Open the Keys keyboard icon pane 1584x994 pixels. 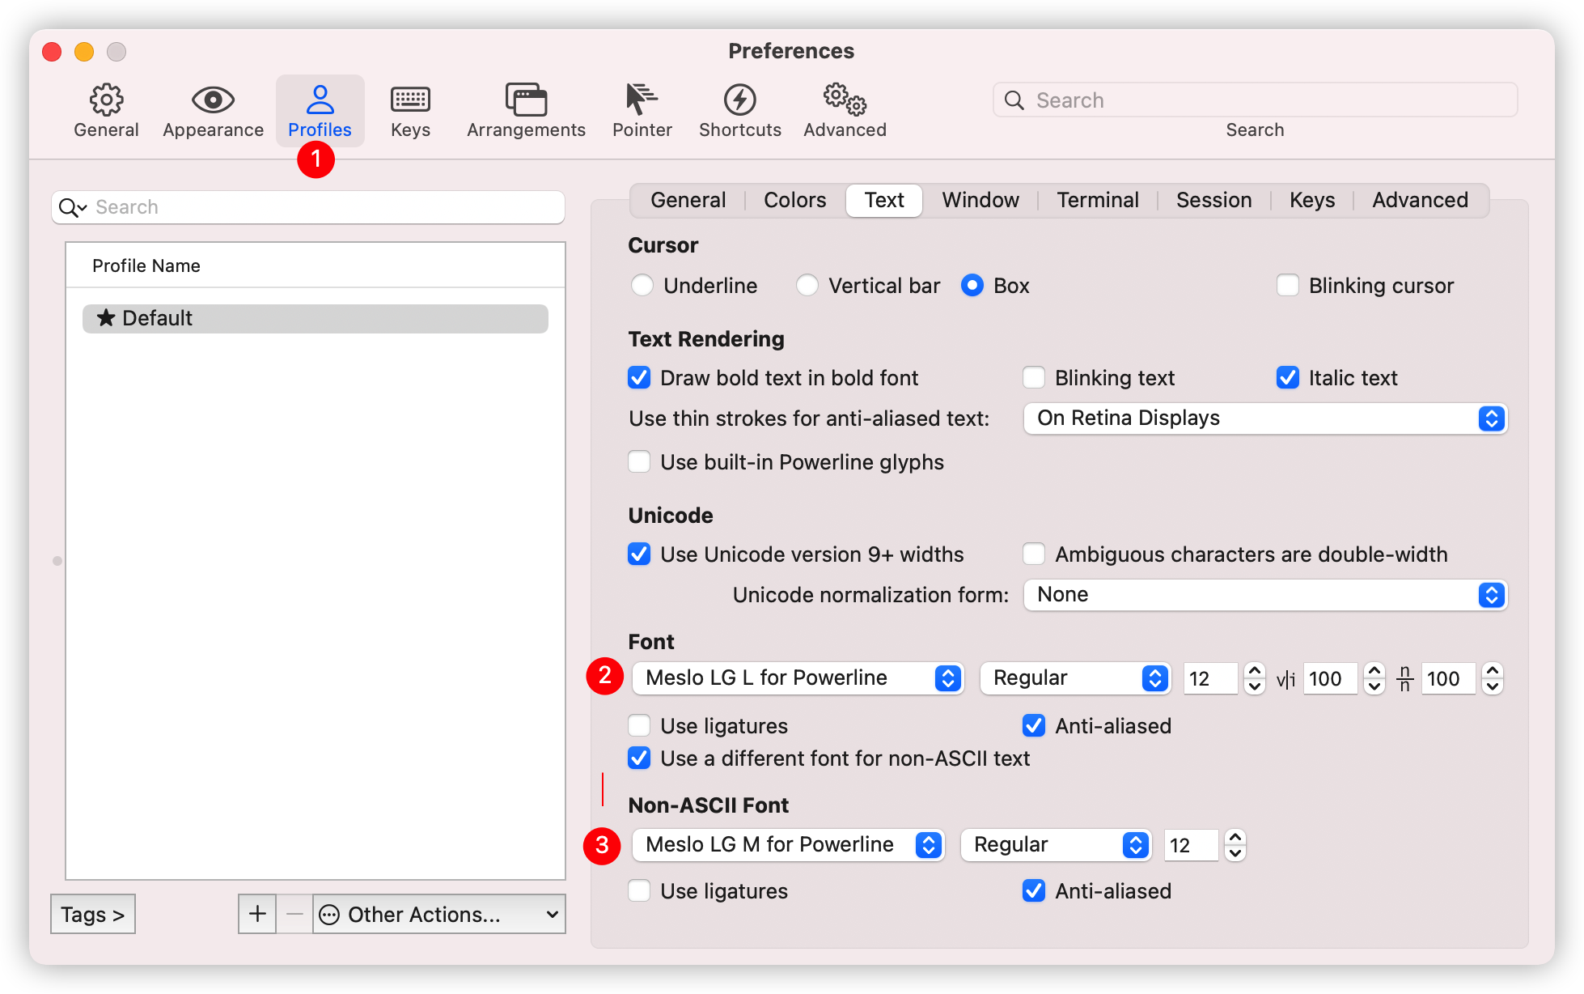(410, 100)
